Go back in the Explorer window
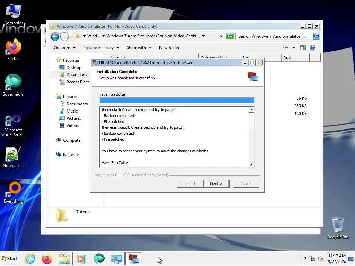 pyautogui.click(x=55, y=36)
